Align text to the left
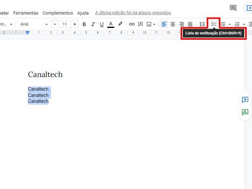Image resolution: width=252 pixels, height=189 pixels. click(x=164, y=24)
